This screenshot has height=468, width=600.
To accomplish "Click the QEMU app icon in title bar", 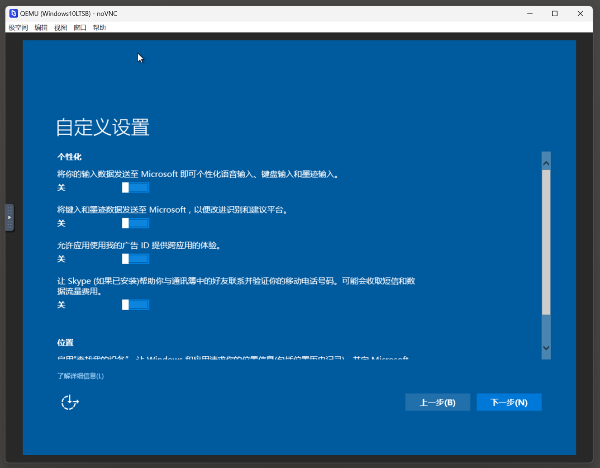I will coord(12,13).
